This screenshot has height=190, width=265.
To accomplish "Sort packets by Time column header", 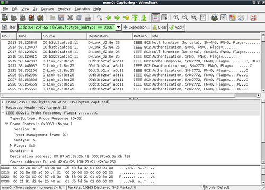I will (29, 36).
